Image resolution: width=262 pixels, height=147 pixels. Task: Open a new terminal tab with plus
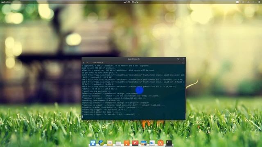coord(84,62)
